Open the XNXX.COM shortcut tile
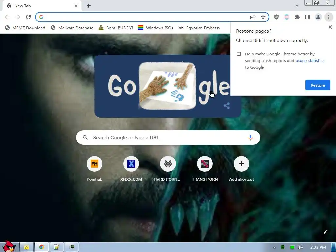 pyautogui.click(x=131, y=169)
